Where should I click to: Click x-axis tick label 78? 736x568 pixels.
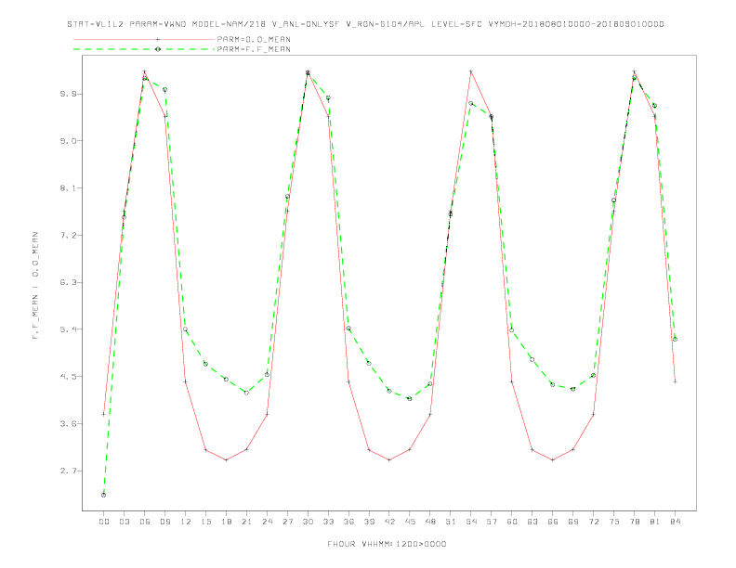635,522
